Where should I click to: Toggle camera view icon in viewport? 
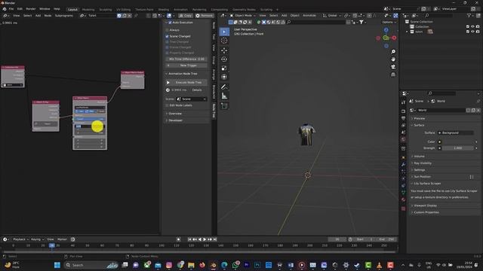[393, 67]
